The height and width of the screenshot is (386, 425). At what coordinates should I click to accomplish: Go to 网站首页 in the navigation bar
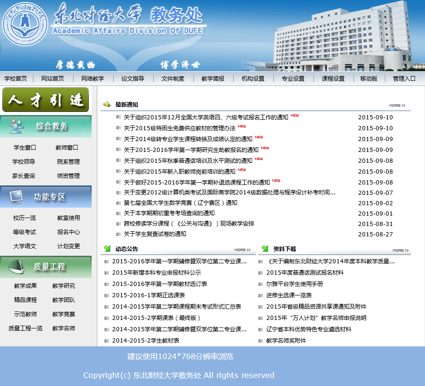pos(52,78)
